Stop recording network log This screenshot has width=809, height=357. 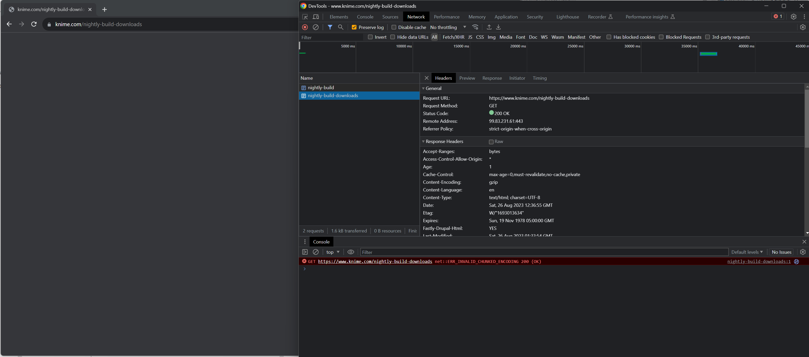pyautogui.click(x=305, y=27)
